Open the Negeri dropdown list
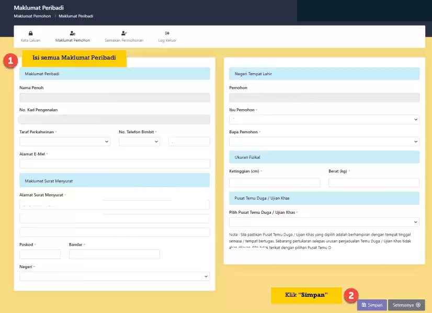The height and width of the screenshot is (313, 432). pyautogui.click(x=115, y=276)
